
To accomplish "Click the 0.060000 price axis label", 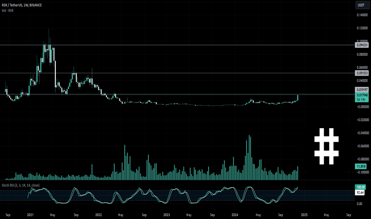I will 362,67.
